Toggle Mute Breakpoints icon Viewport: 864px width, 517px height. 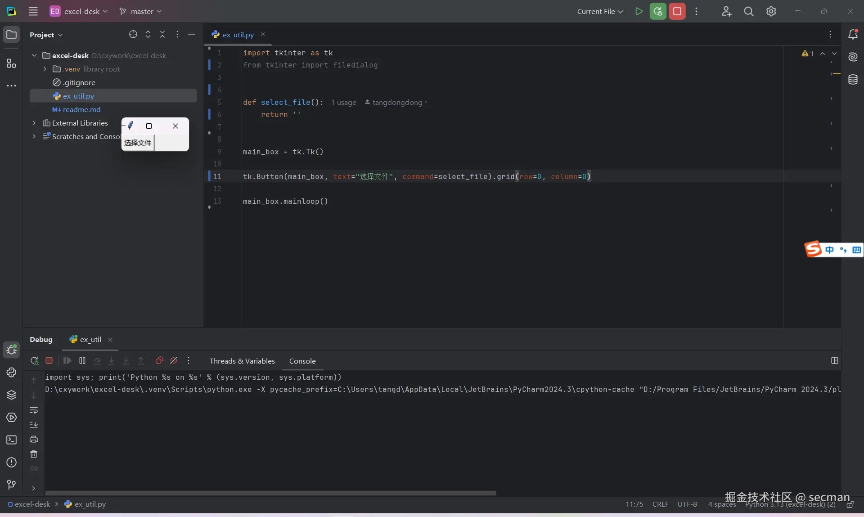(x=174, y=361)
